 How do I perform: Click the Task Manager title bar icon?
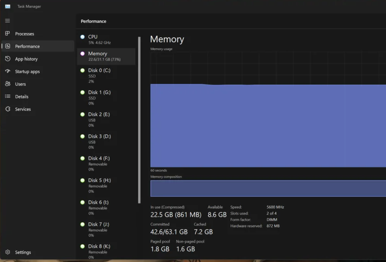7,6
